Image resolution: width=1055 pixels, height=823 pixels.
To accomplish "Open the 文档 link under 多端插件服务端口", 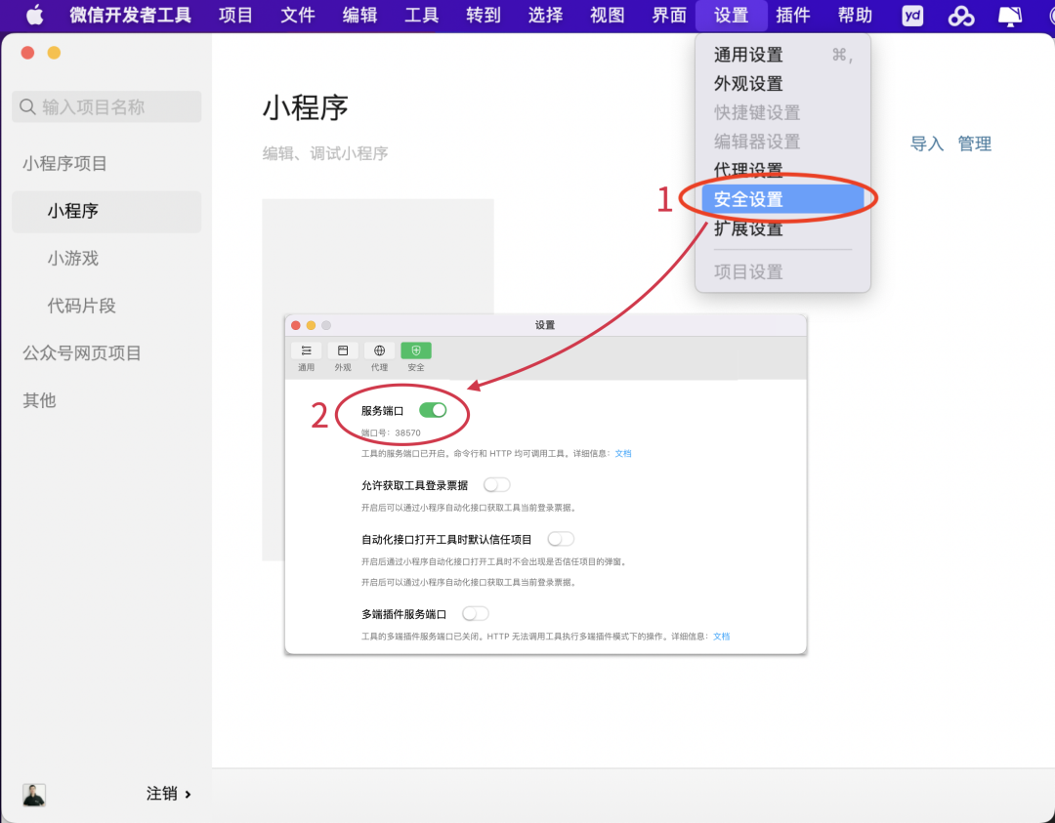I will click(721, 637).
